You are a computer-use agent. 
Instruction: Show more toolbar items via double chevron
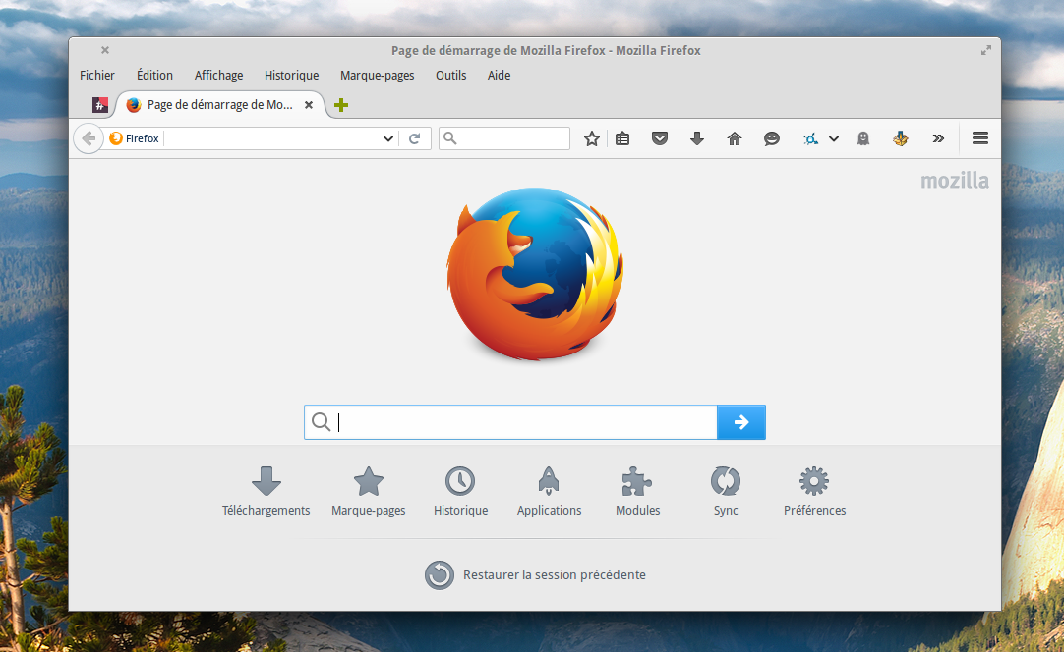coord(938,138)
